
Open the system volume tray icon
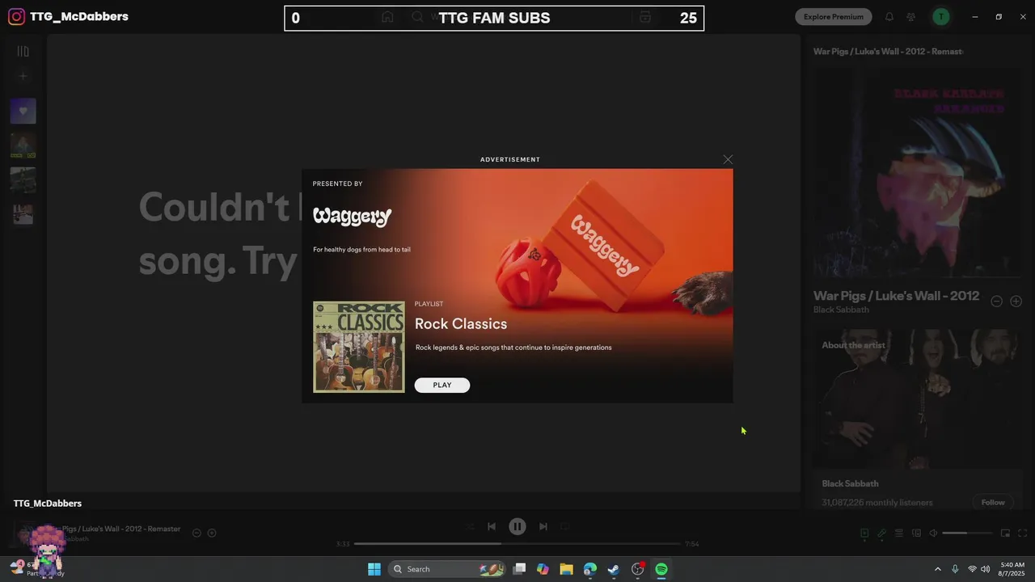[x=985, y=569]
